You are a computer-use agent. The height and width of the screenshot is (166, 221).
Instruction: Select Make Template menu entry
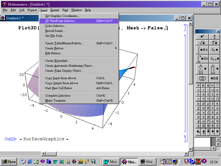coord(79,100)
